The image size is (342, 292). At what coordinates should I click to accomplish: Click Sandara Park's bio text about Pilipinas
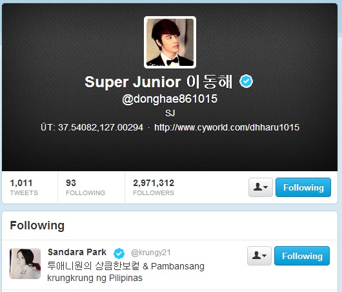click(126, 272)
